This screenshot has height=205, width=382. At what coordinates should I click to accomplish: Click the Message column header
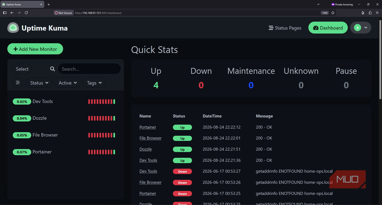click(x=264, y=116)
